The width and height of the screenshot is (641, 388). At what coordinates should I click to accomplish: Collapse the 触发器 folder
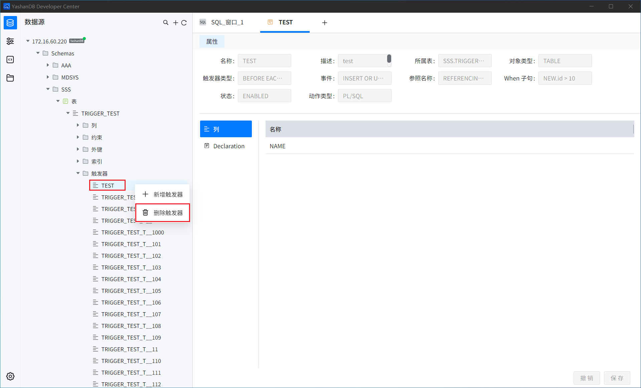coord(78,173)
